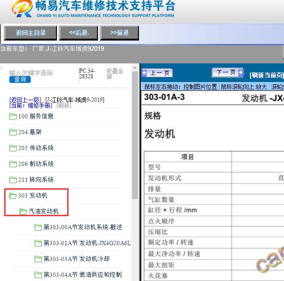Click the PC:34-28328 text
Screen dimensions: 284x281
(87, 74)
